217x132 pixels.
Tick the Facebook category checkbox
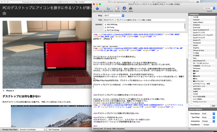tap(191, 43)
